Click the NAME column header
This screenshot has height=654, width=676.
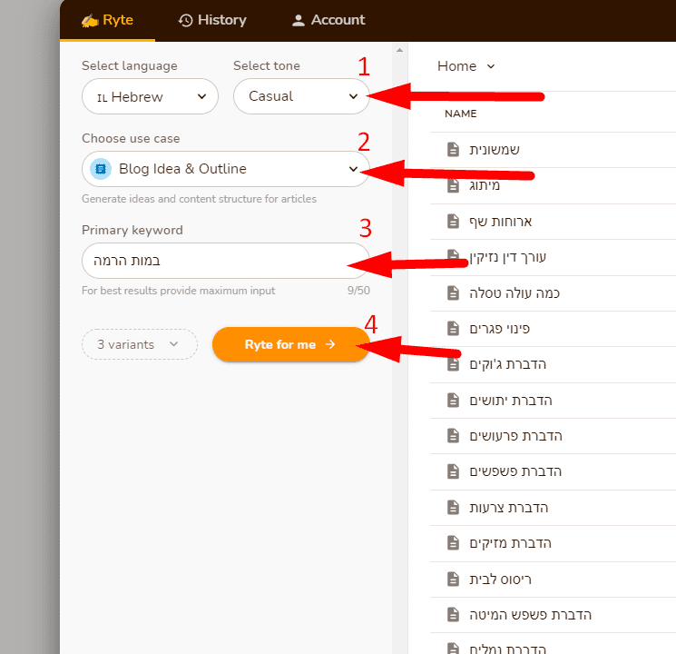click(x=460, y=114)
